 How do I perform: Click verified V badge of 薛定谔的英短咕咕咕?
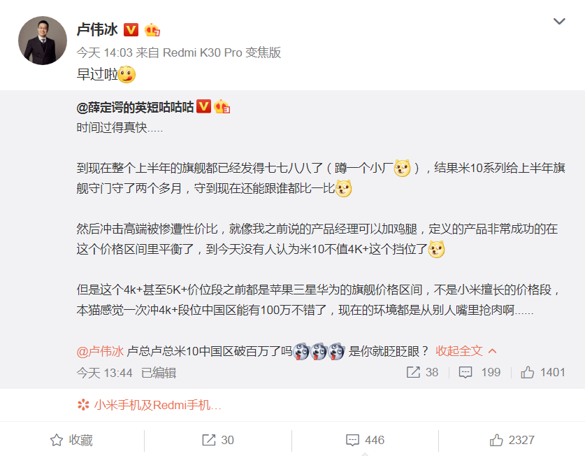click(203, 106)
